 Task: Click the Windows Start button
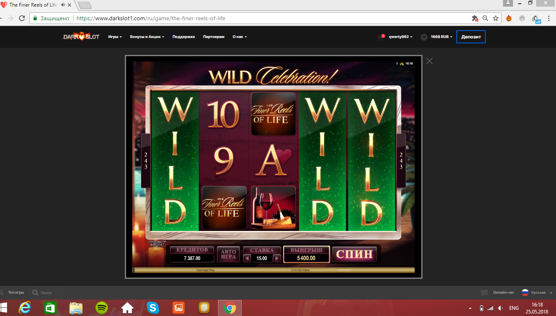[x=4, y=308]
